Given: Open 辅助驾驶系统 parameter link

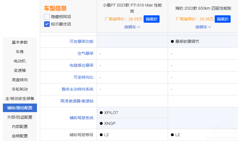Looking at the screenshot, I should point(81,118).
